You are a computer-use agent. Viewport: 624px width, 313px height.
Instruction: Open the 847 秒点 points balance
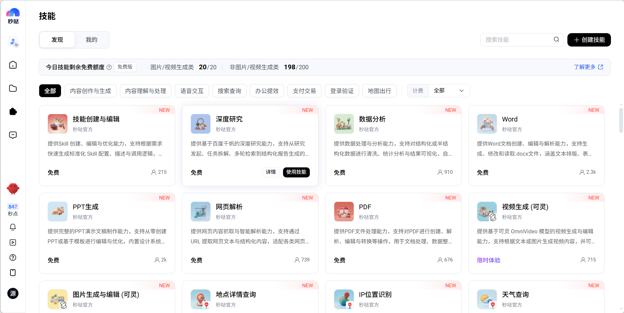coord(13,210)
